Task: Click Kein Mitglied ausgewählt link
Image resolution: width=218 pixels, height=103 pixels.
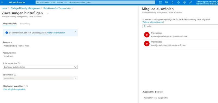Action: tap(14, 89)
